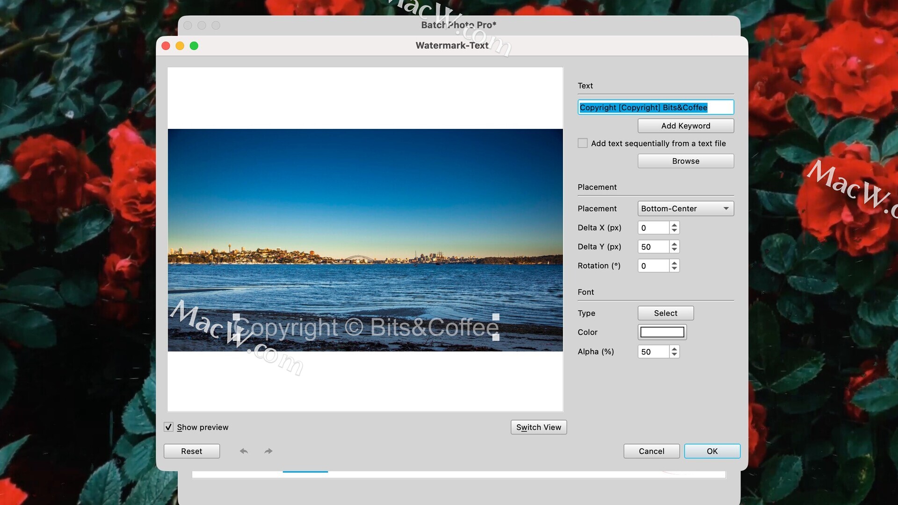Image resolution: width=898 pixels, height=505 pixels.
Task: Enable Add text sequentially from text file
Action: (582, 143)
